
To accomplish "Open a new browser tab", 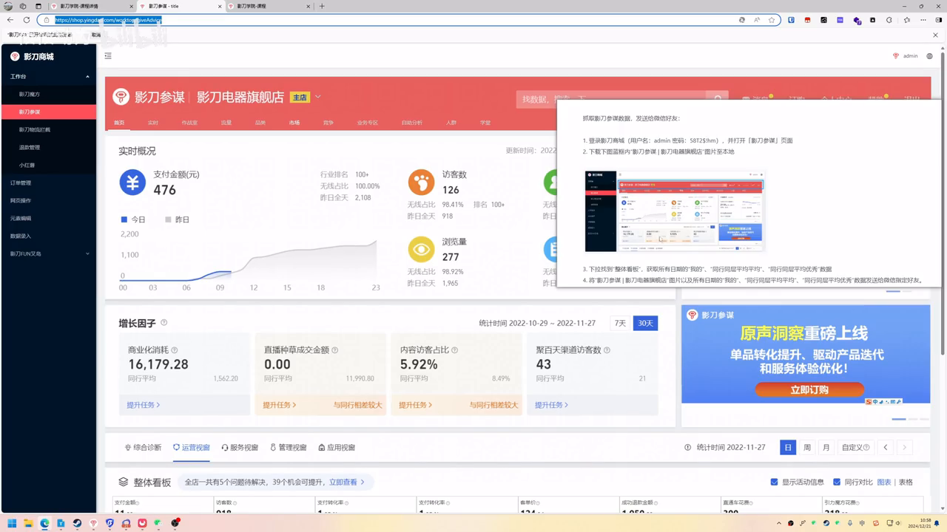I will 322,6.
